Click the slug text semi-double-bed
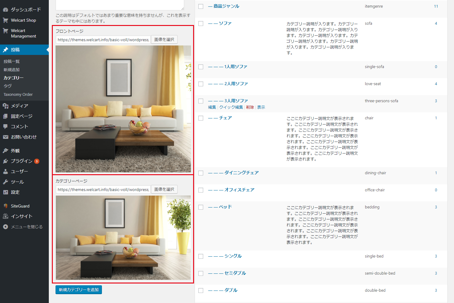The image size is (454, 303). click(x=380, y=273)
